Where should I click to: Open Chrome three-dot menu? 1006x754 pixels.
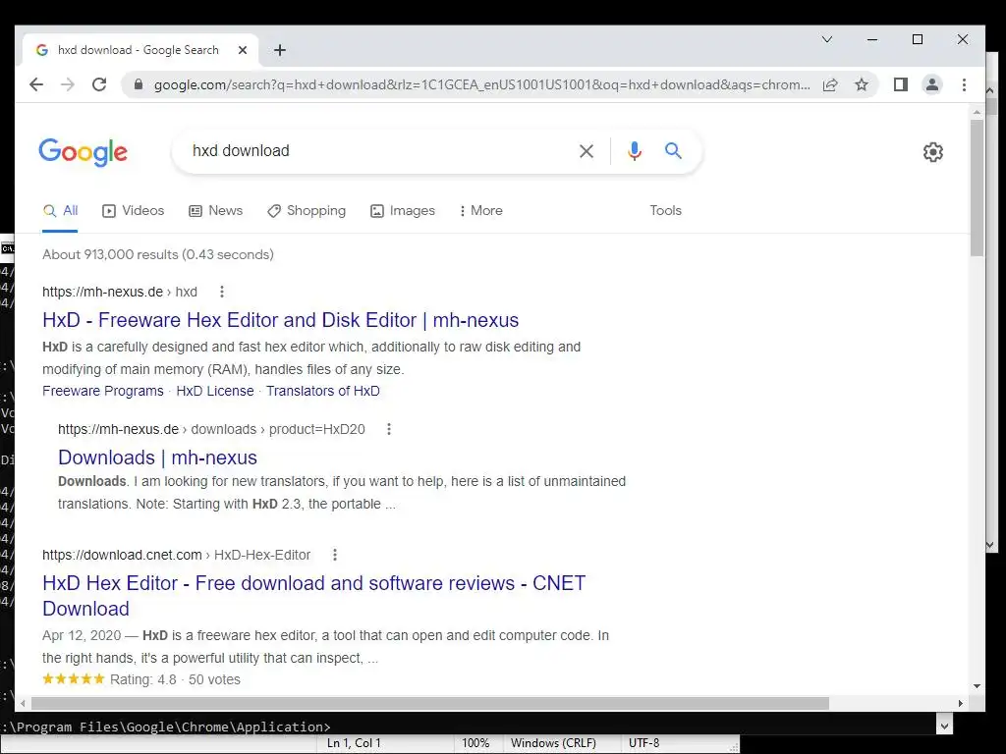(964, 84)
